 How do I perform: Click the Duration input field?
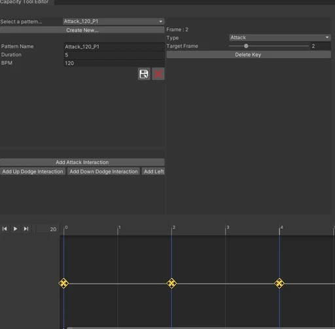coord(114,55)
